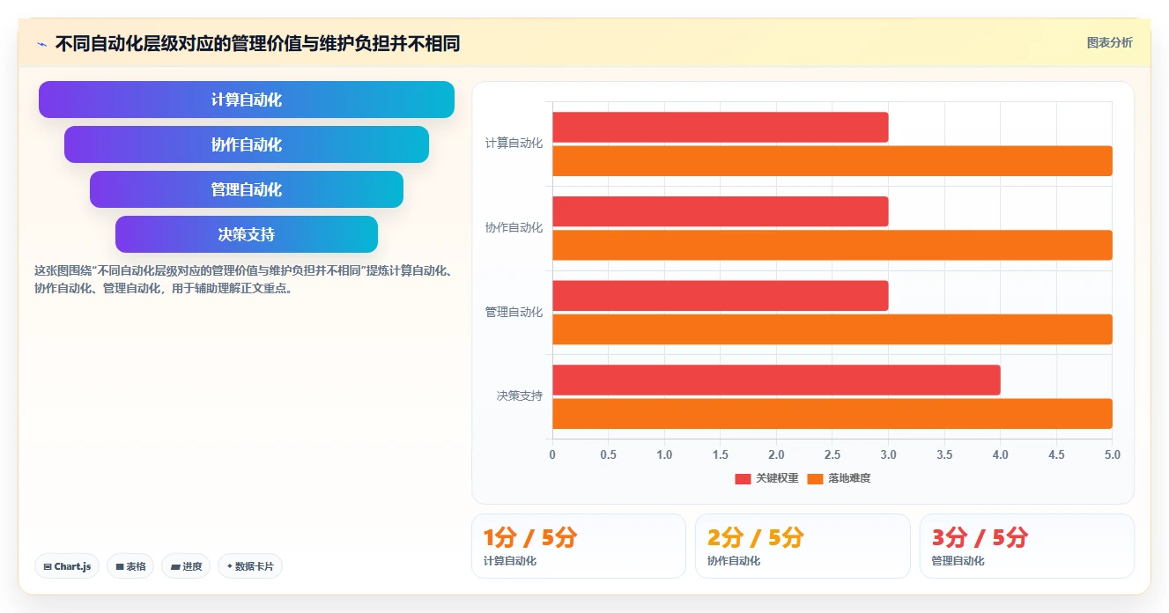The height and width of the screenshot is (613, 1169).
Task: Click the Chart.js tag chip
Action: click(68, 566)
